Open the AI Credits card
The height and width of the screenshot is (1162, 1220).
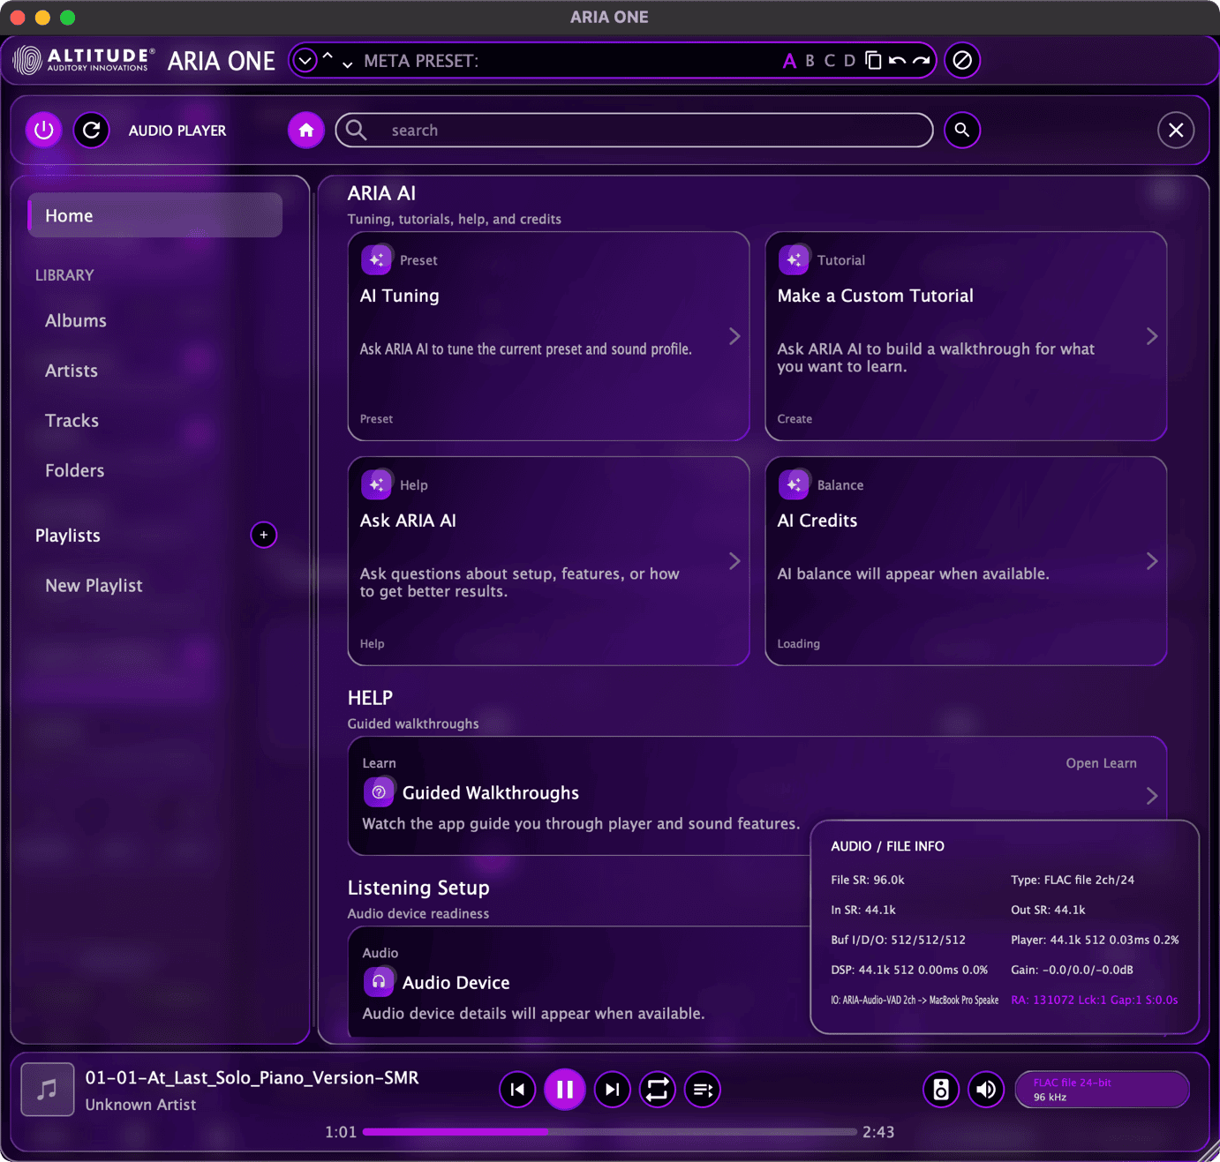coord(966,561)
